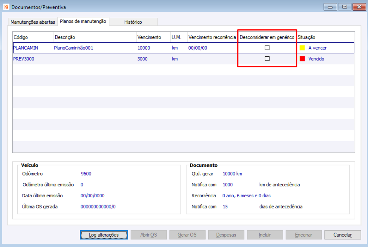
Task: Click the Encerrar button
Action: [x=304, y=235]
